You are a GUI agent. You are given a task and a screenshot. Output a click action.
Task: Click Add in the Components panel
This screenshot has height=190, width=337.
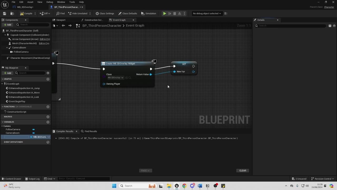coord(7,25)
